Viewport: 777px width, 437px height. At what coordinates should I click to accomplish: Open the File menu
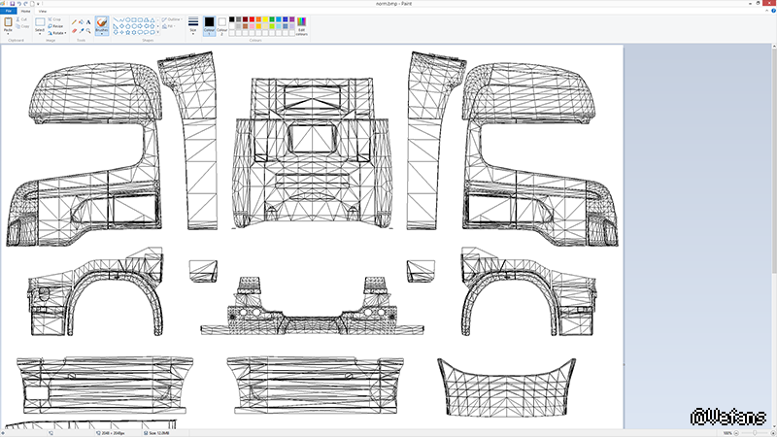click(9, 11)
